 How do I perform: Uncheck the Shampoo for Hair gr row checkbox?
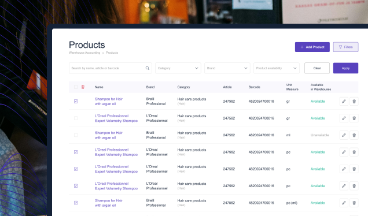[76, 102]
